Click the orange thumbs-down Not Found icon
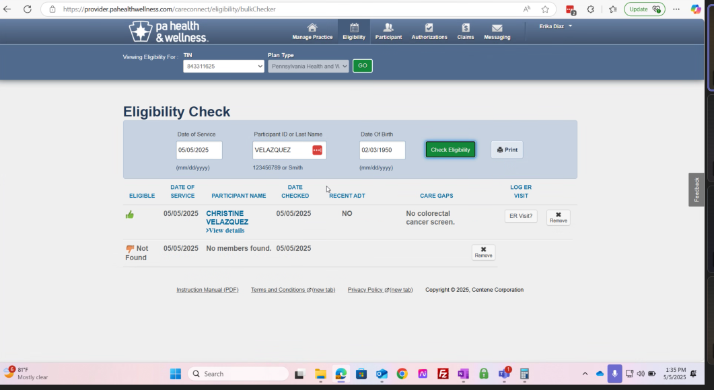The height and width of the screenshot is (390, 714). pos(130,249)
